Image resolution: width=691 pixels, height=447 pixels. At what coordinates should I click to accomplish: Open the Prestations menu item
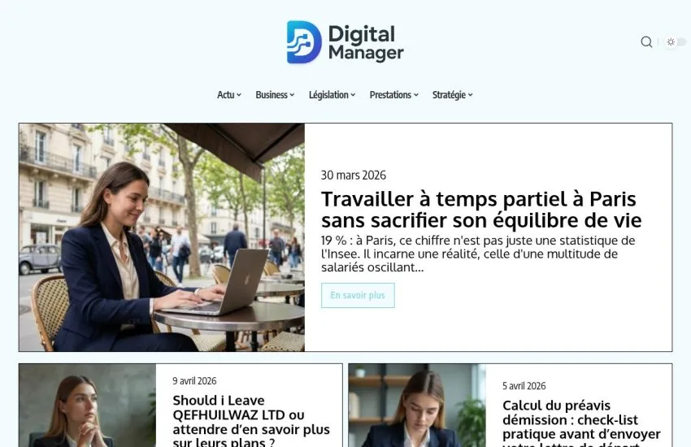[x=394, y=95]
